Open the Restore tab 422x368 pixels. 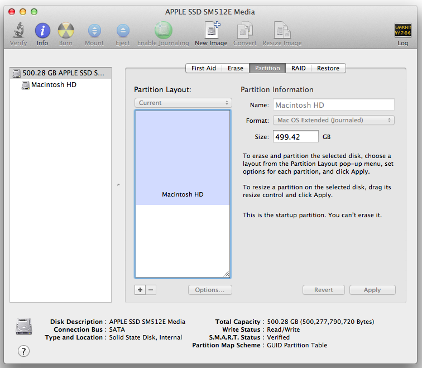pyautogui.click(x=328, y=68)
